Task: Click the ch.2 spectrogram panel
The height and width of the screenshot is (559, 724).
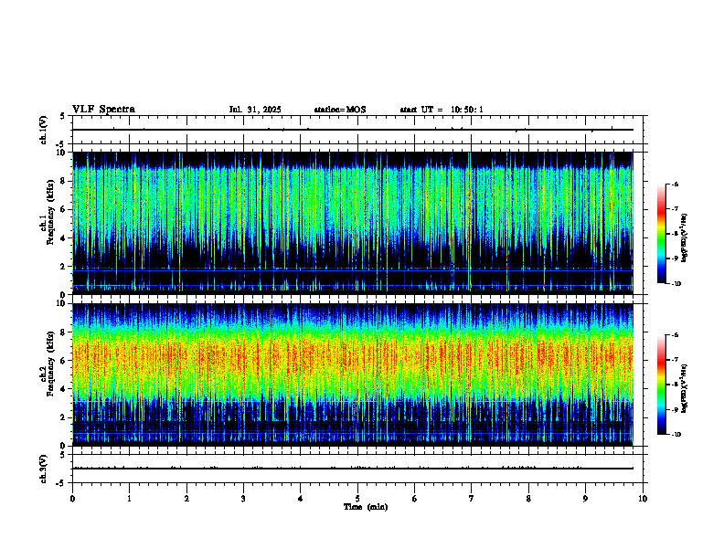Action: pyautogui.click(x=353, y=374)
